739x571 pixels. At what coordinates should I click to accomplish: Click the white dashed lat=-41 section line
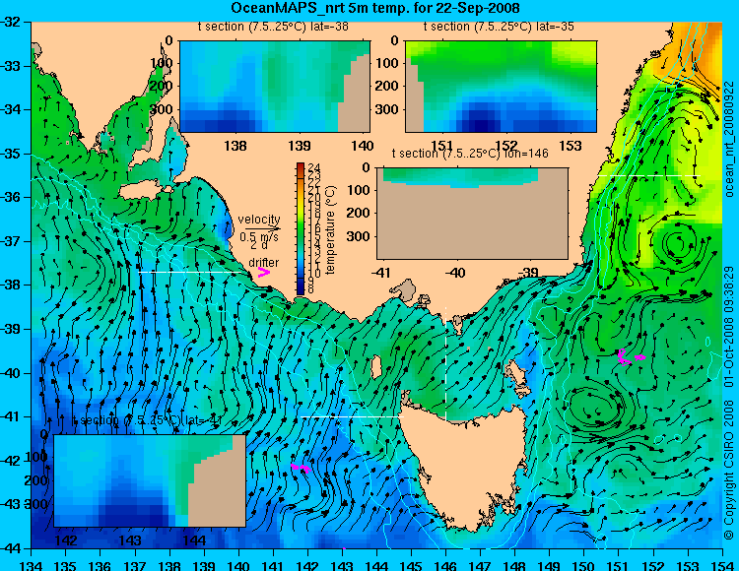click(352, 416)
